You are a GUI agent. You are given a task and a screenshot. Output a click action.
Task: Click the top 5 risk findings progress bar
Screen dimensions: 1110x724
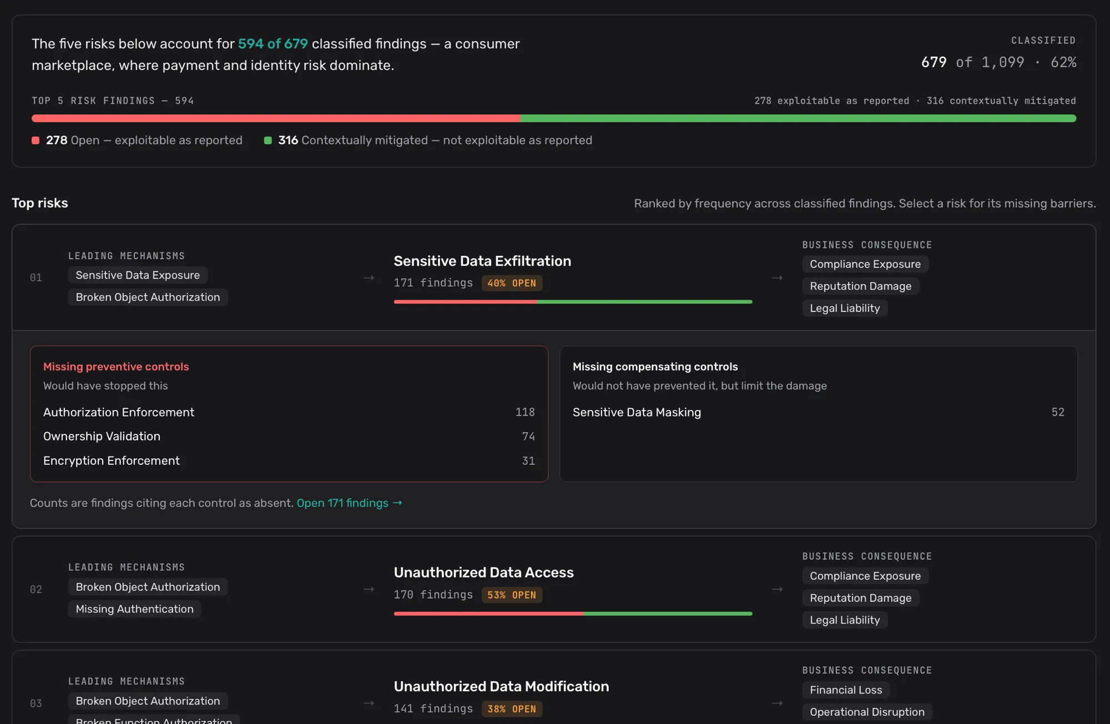point(554,118)
